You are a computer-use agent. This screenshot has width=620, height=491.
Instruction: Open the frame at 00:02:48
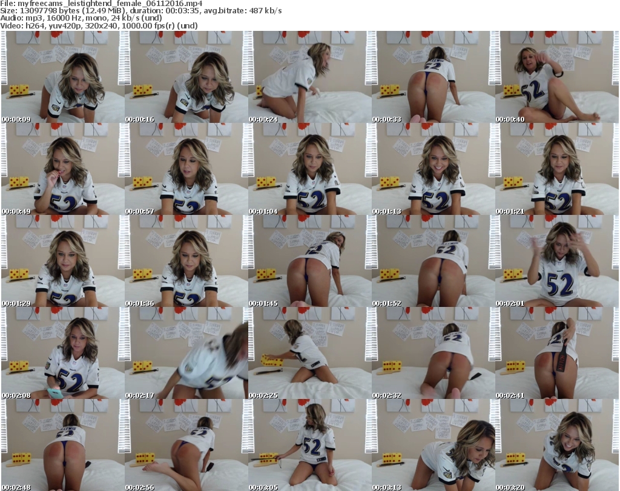[63, 445]
